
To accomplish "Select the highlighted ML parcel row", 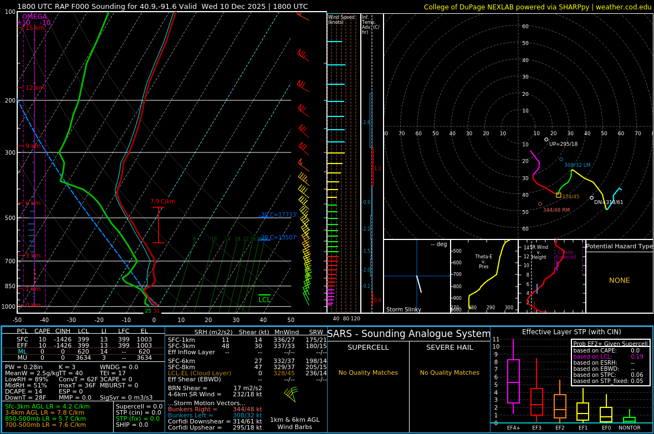I will [x=83, y=351].
